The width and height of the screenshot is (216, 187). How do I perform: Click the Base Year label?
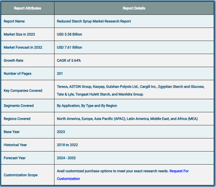pyautogui.click(x=12, y=132)
